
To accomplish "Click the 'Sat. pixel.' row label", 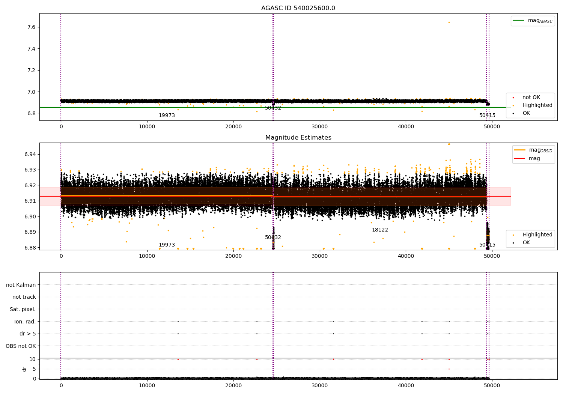I will coord(23,310).
